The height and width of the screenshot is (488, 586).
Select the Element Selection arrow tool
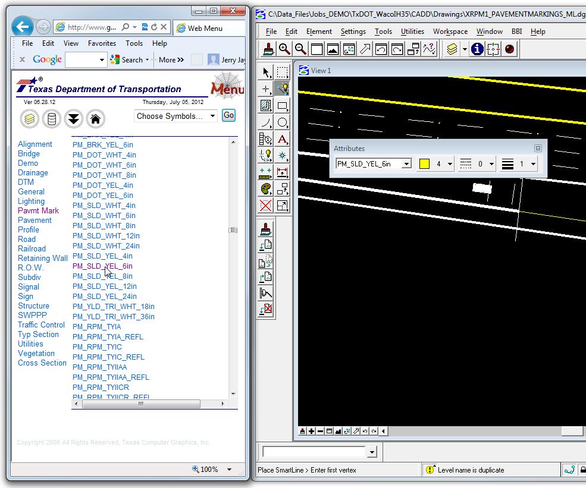(x=266, y=72)
